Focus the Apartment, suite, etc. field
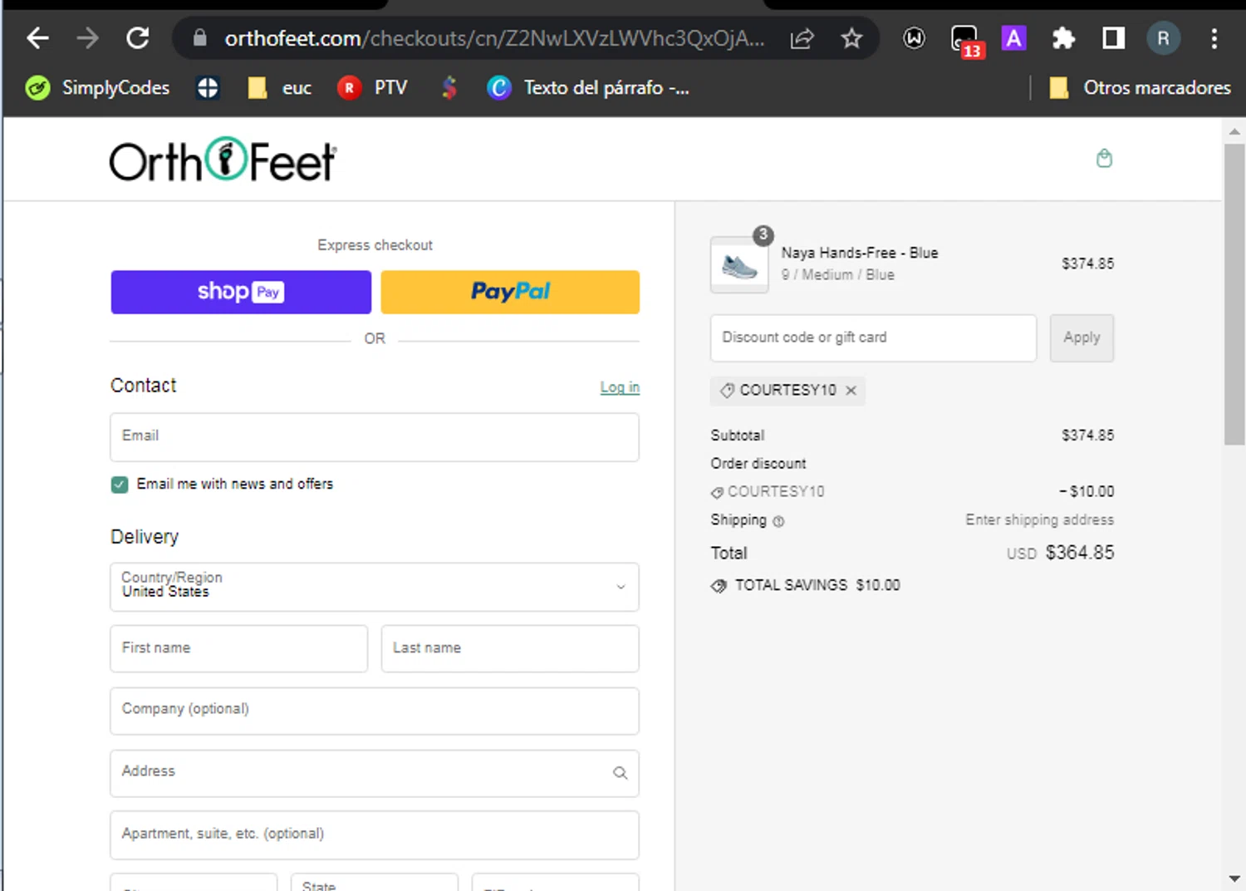The height and width of the screenshot is (891, 1246). pyautogui.click(x=375, y=835)
